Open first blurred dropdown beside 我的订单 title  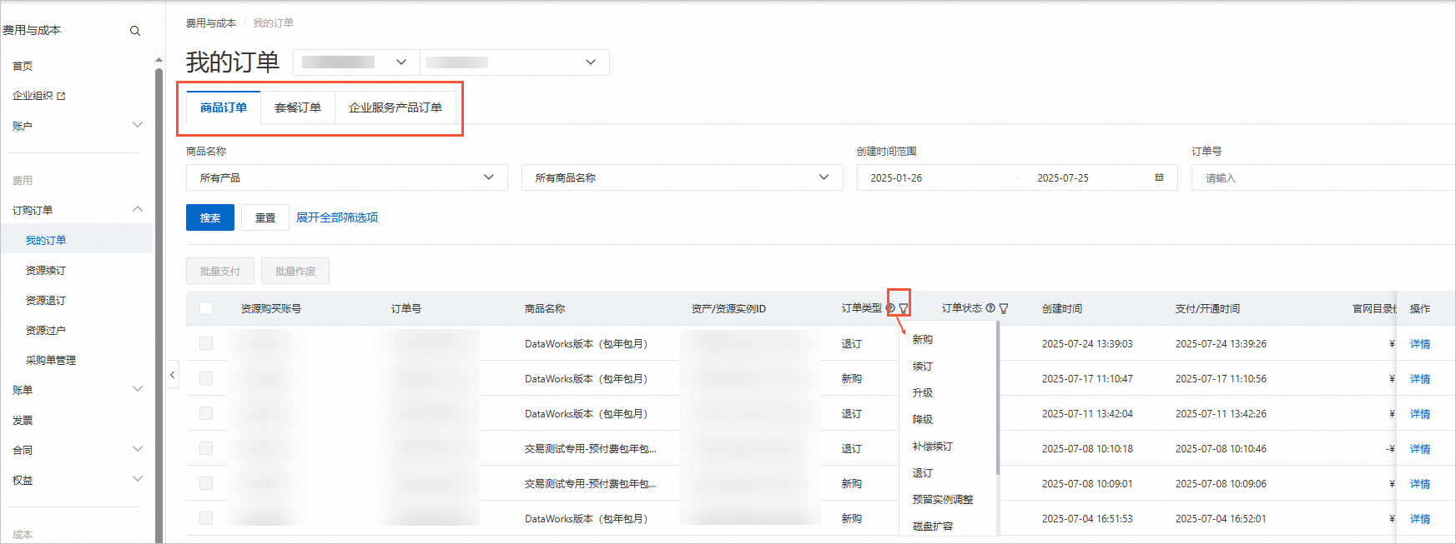tap(356, 62)
